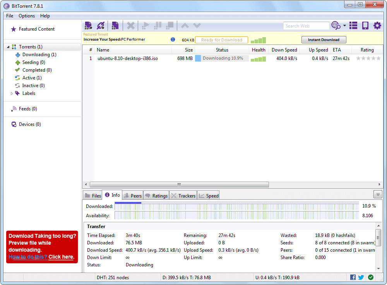Collapse the Torrents tree node
Screen dimensions: 387x285
click(x=8, y=47)
